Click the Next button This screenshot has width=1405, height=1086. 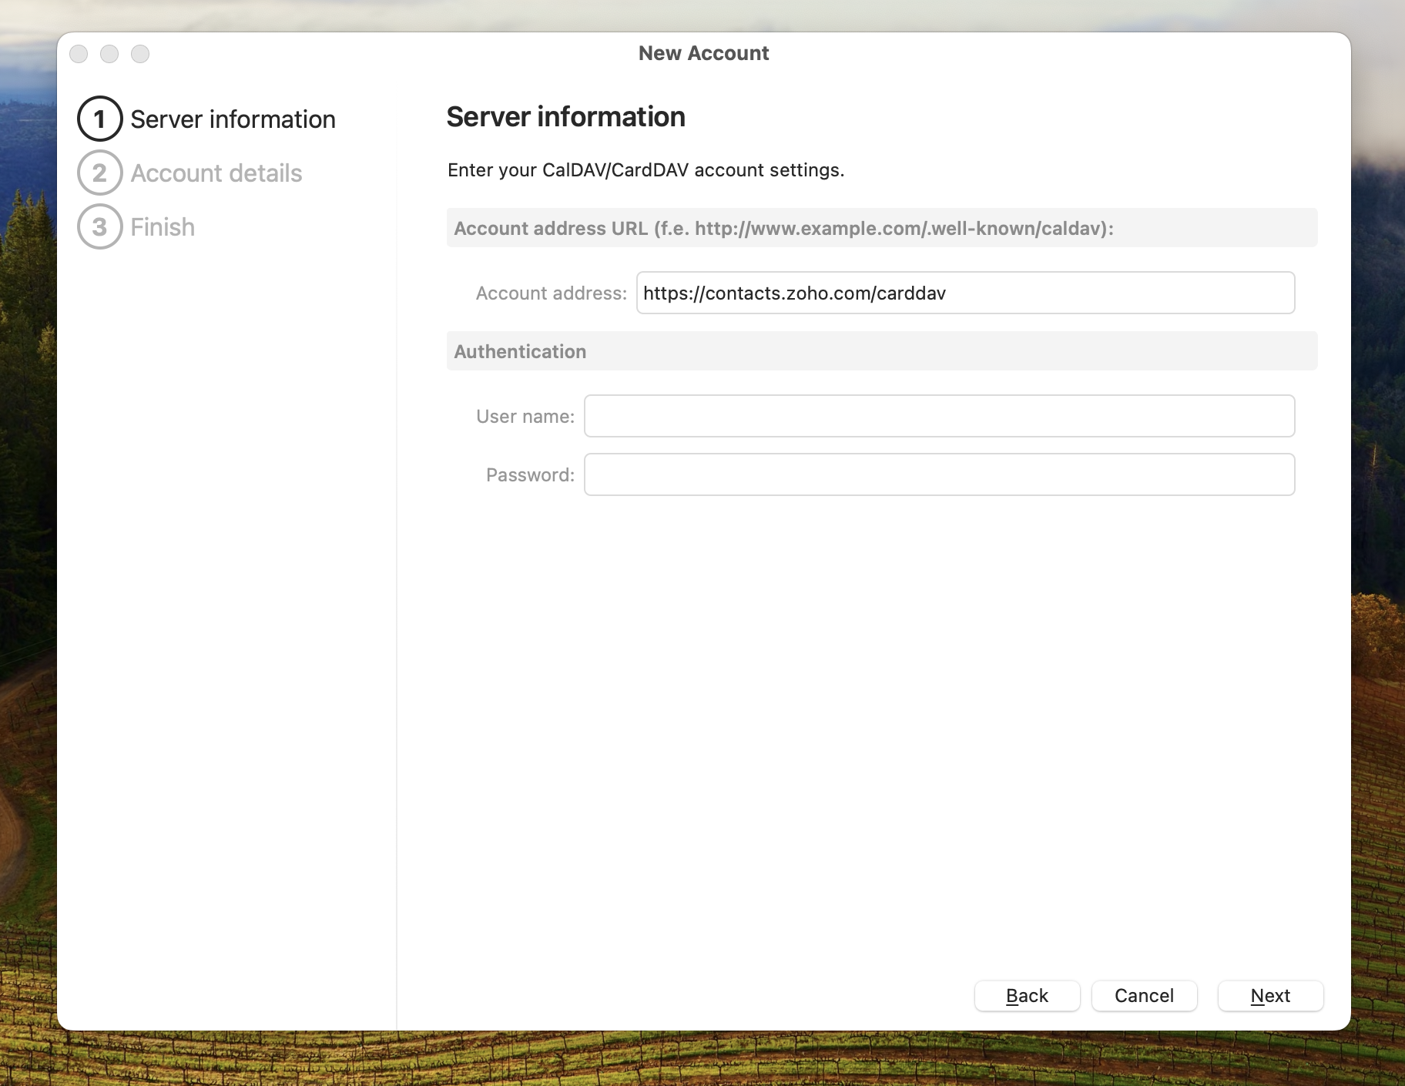pos(1270,995)
